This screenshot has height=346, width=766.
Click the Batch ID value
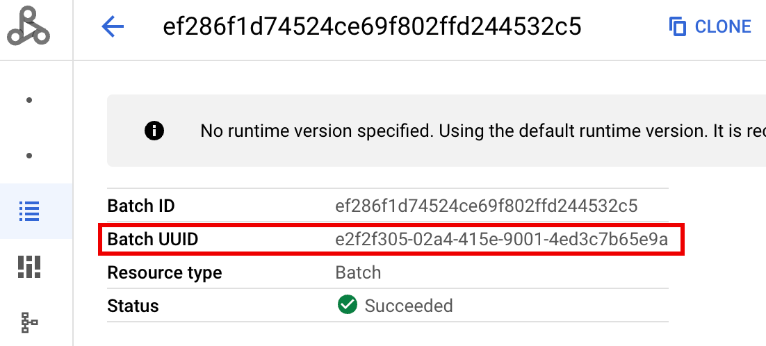[x=486, y=206]
